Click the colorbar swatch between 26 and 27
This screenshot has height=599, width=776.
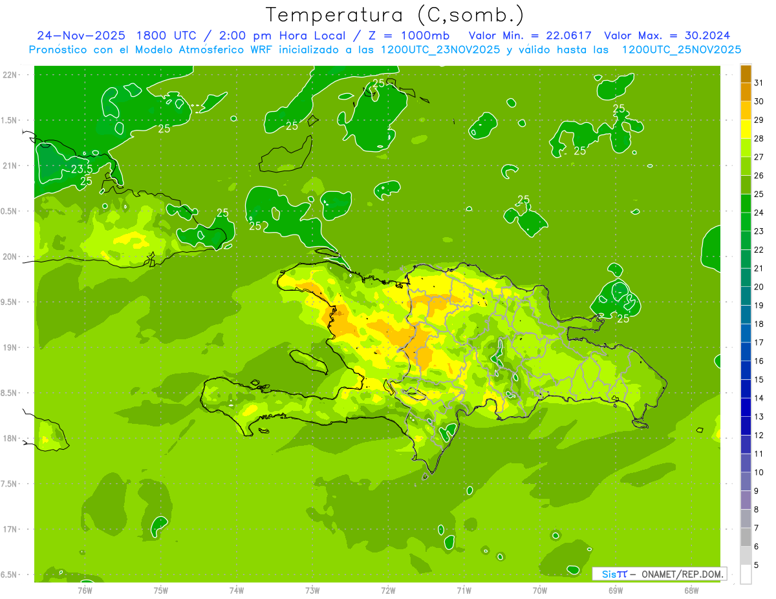coord(746,166)
